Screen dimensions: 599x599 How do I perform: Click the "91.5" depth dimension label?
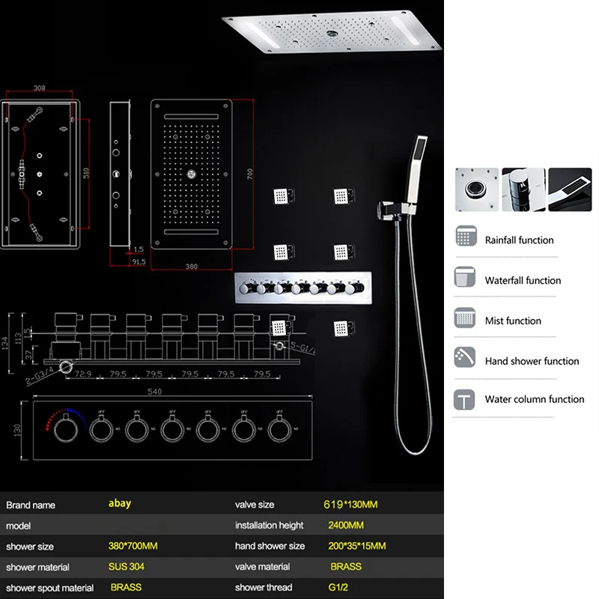click(139, 261)
